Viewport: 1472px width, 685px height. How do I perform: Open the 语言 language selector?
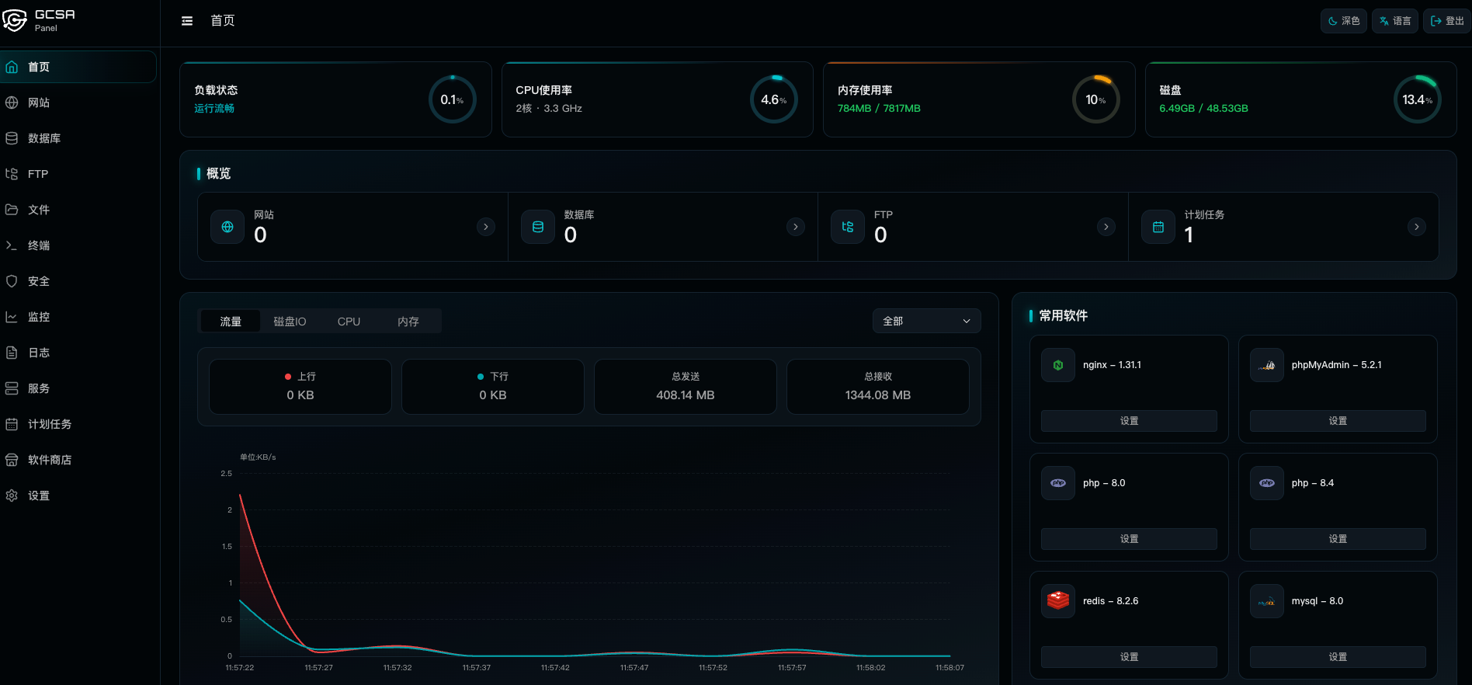(x=1395, y=21)
